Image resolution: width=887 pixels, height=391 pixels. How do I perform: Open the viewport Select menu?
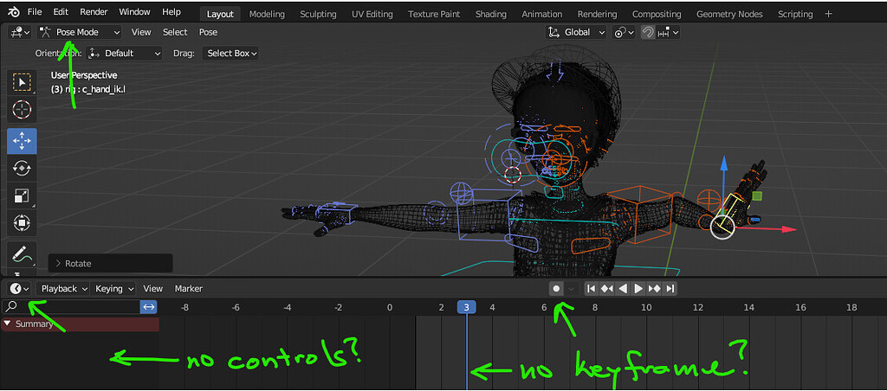point(175,32)
